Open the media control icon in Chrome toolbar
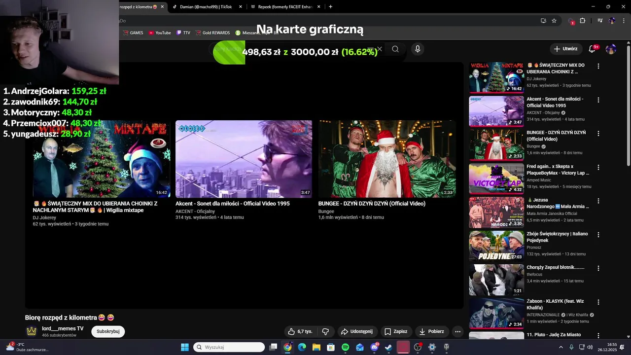 (600, 21)
